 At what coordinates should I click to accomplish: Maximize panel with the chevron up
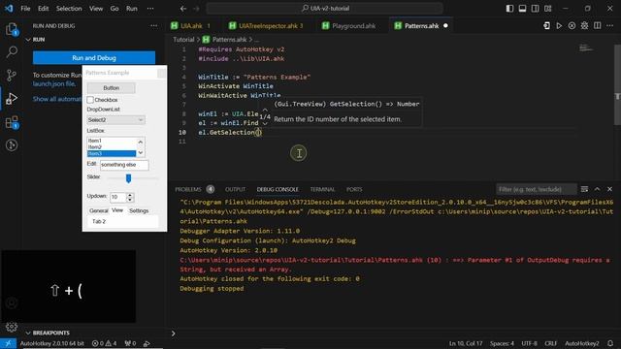pyautogui.click(x=598, y=189)
